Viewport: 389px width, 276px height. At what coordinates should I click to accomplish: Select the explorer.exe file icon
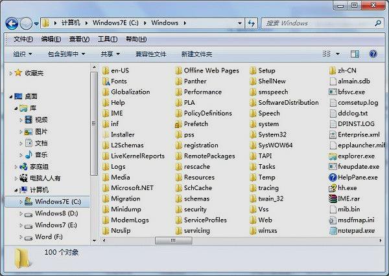(333, 156)
